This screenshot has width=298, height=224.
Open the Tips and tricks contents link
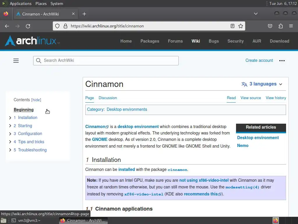click(x=31, y=142)
